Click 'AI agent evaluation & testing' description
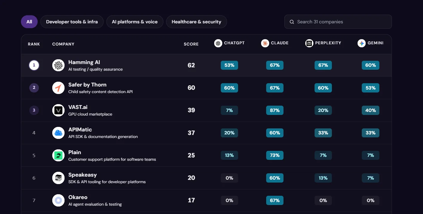 point(95,204)
